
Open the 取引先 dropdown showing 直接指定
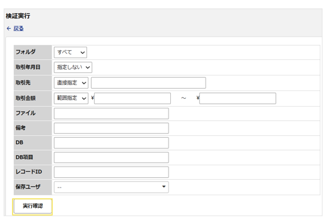pyautogui.click(x=71, y=83)
